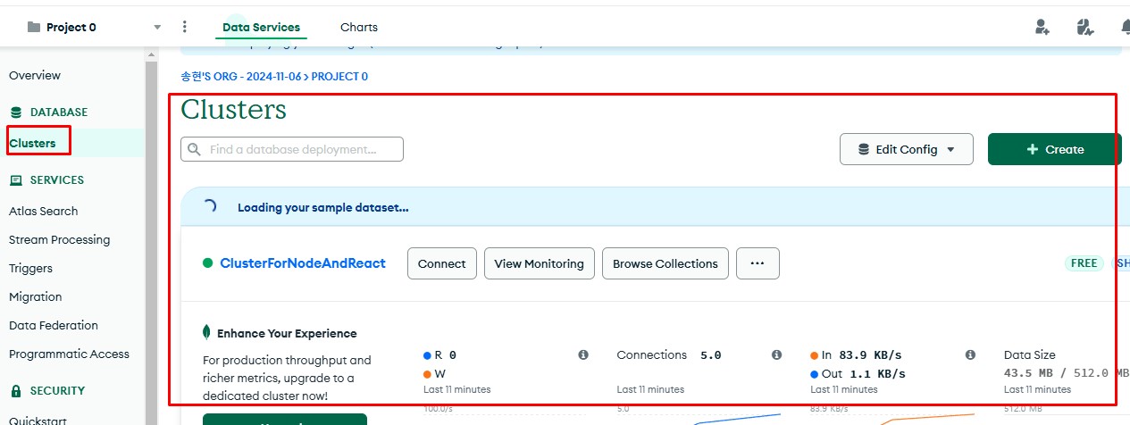The image size is (1130, 425).
Task: Switch to the Data Services tab
Action: (261, 27)
